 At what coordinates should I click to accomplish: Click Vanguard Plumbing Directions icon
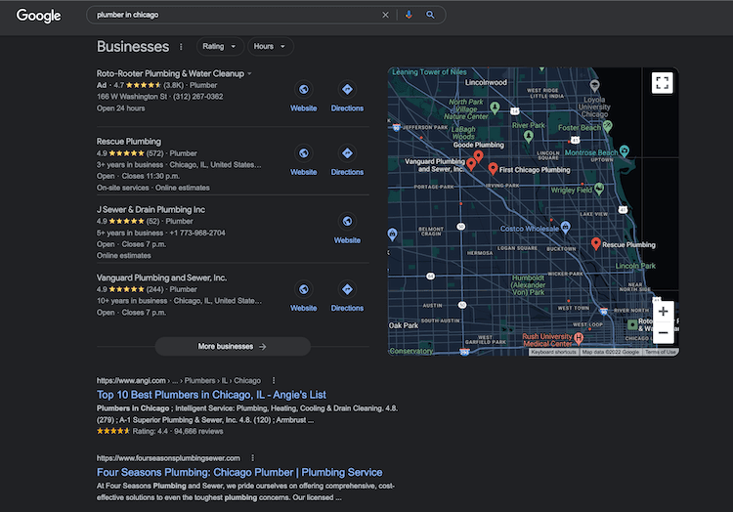click(347, 289)
